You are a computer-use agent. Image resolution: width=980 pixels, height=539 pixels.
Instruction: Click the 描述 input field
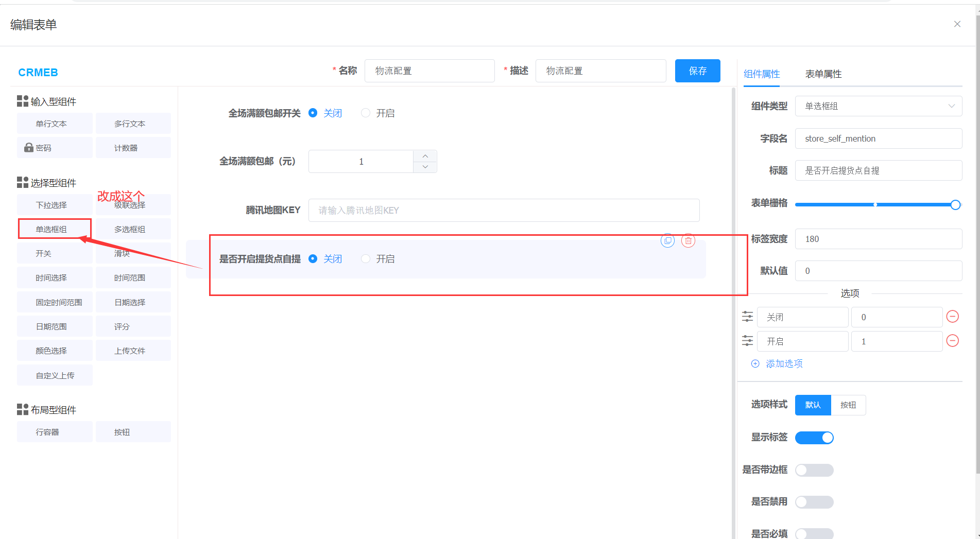click(x=600, y=71)
